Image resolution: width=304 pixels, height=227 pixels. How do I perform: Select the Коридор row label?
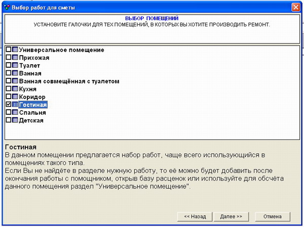[x=32, y=97]
